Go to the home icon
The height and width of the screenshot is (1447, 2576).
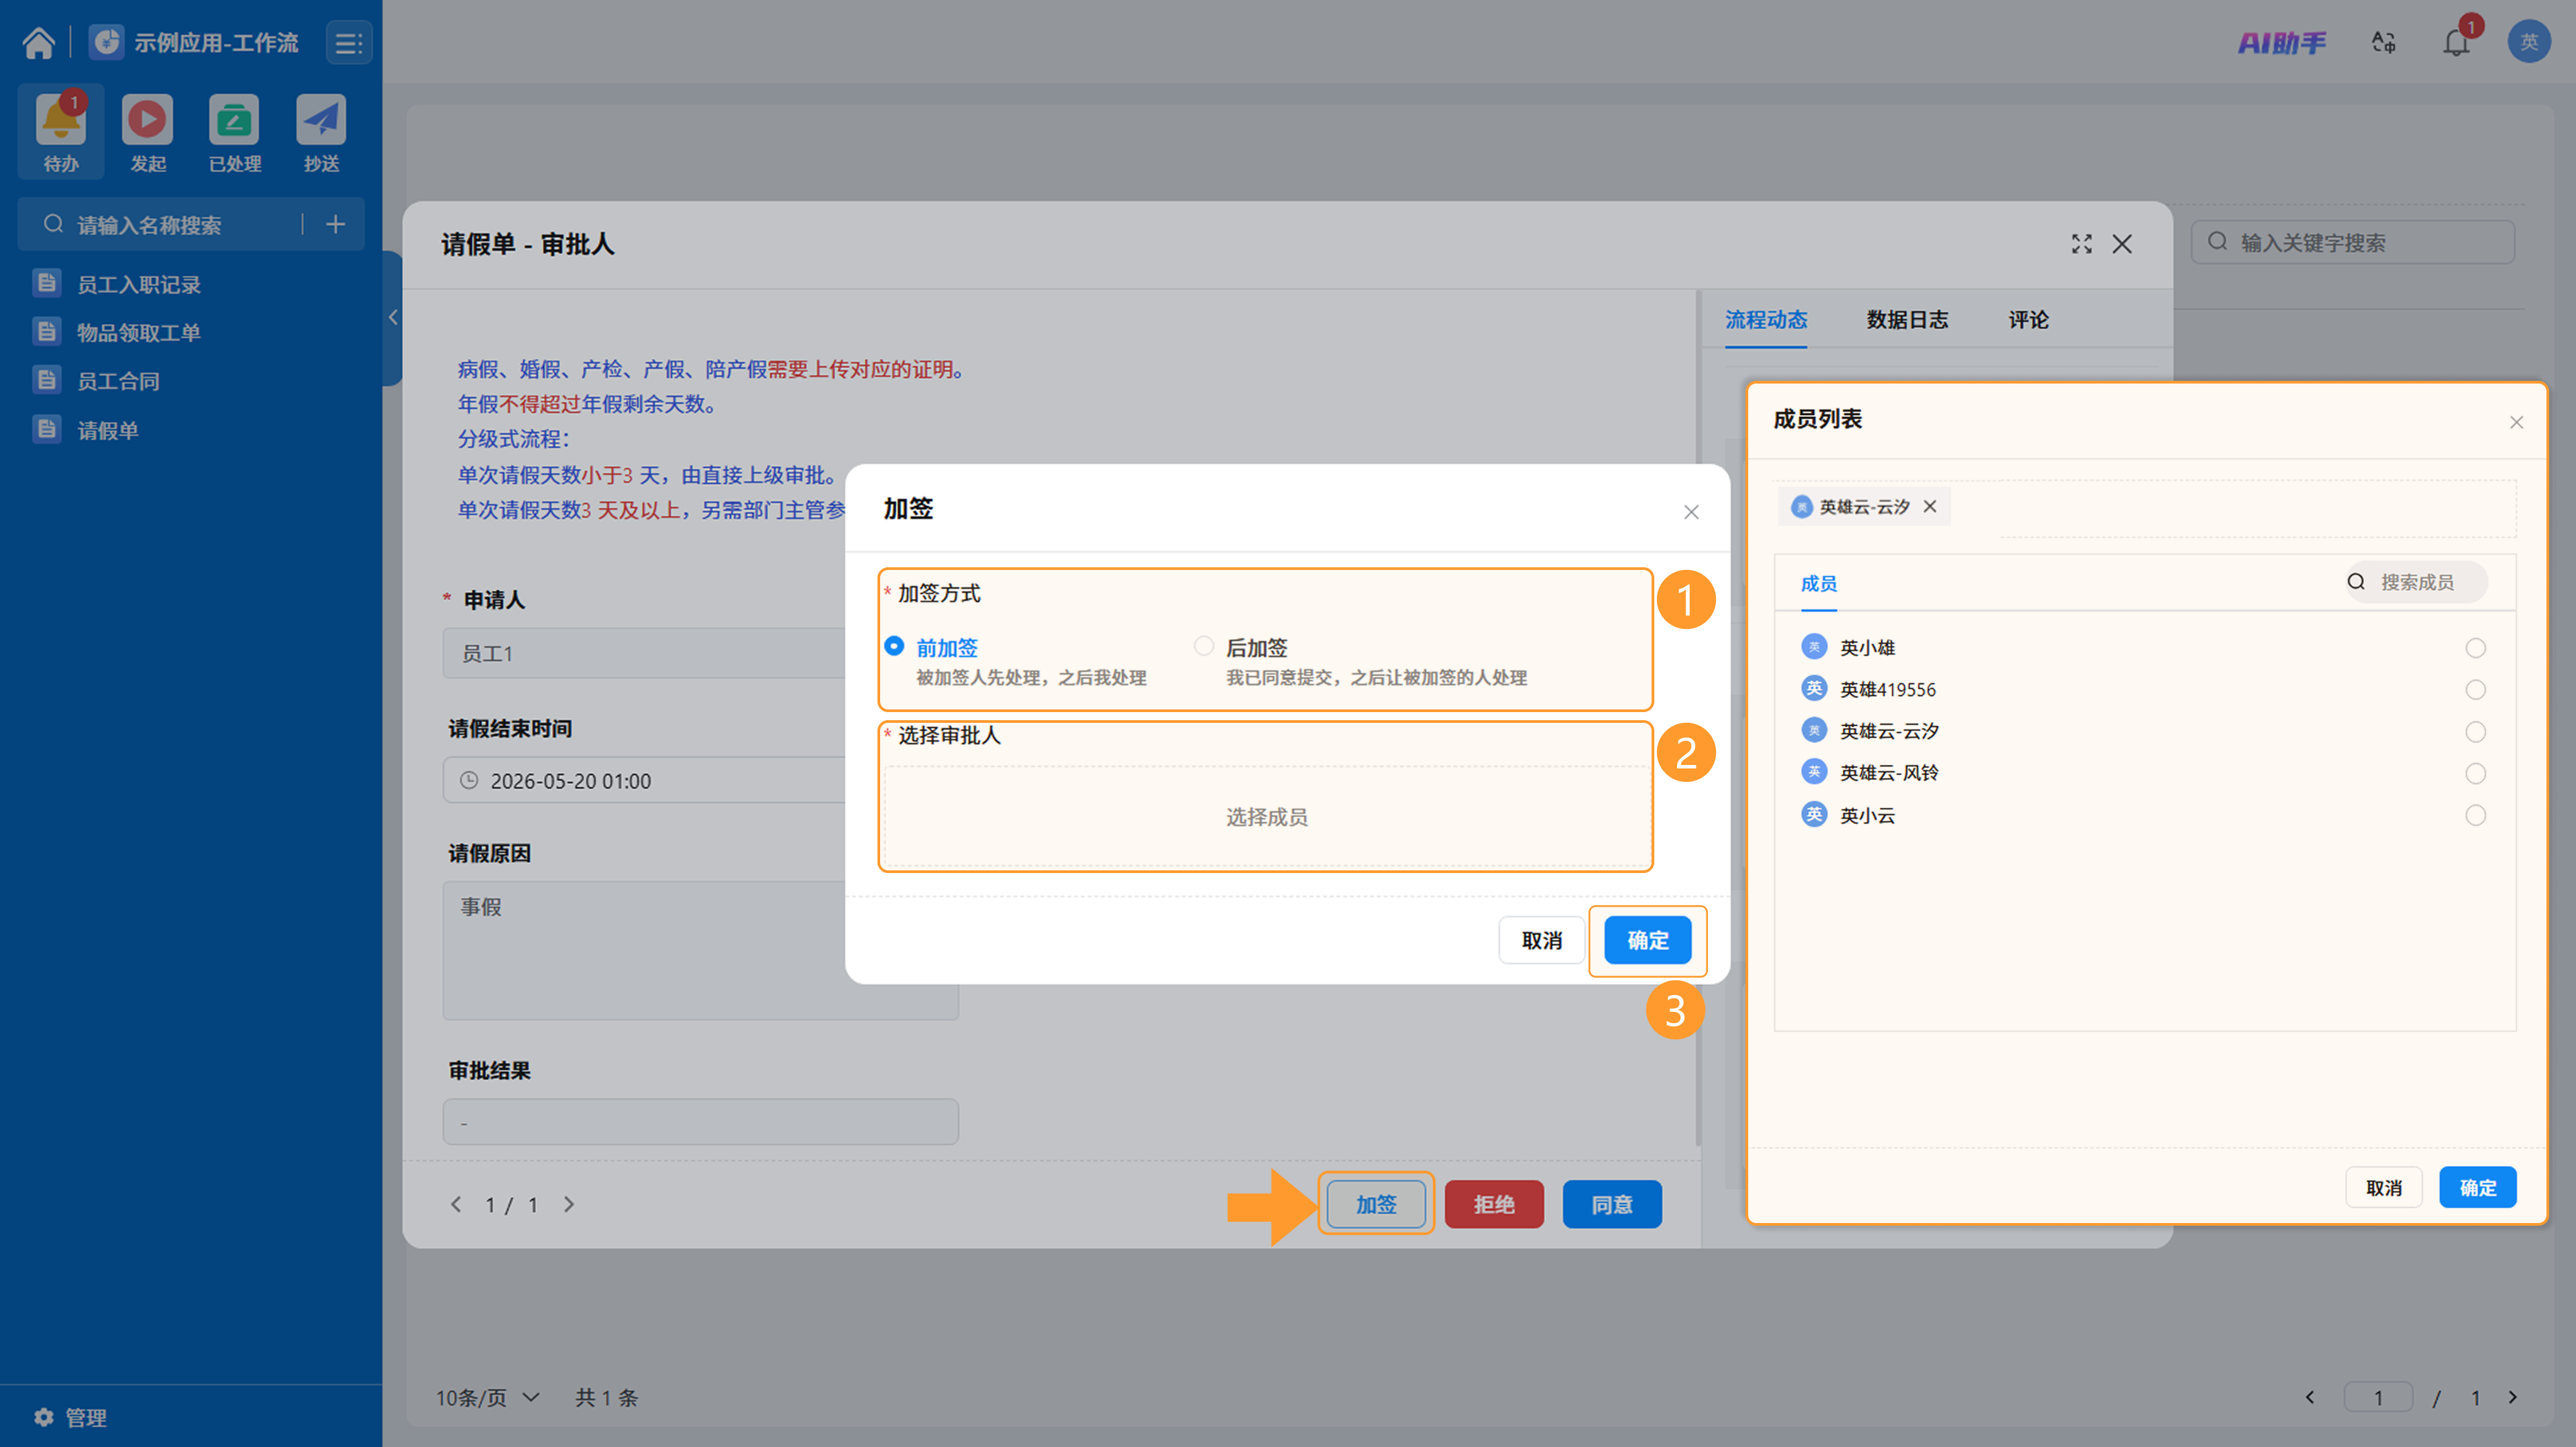pos(39,43)
